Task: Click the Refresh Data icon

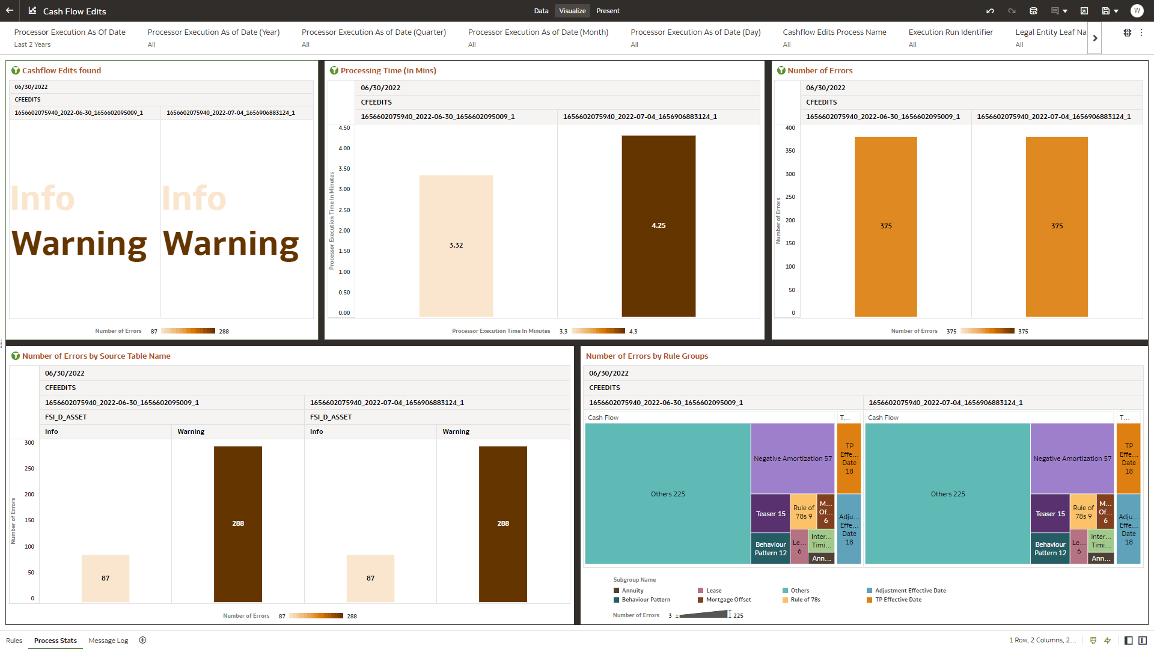Action: [1034, 11]
